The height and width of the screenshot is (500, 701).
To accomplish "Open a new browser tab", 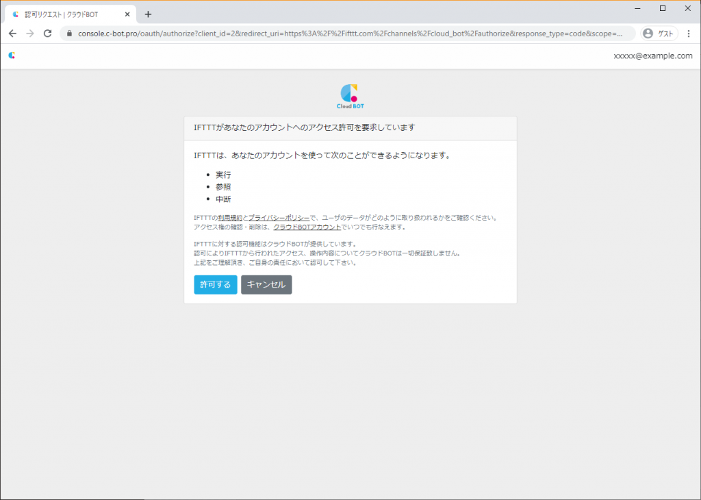I will 148,14.
